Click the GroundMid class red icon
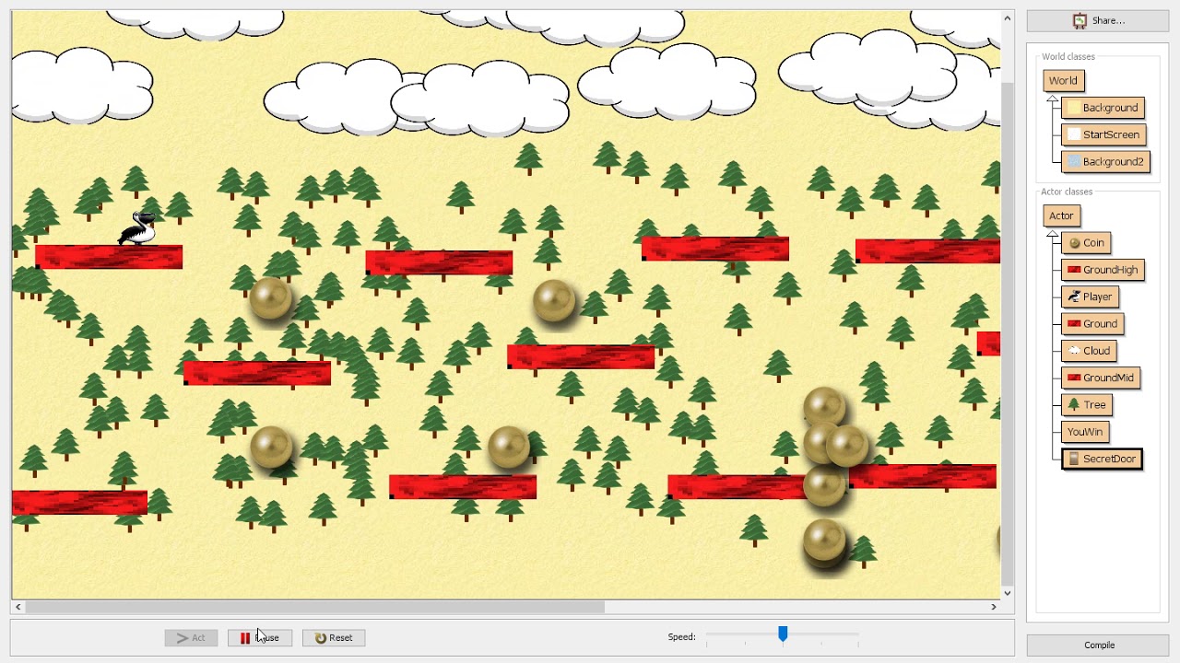 point(1074,378)
